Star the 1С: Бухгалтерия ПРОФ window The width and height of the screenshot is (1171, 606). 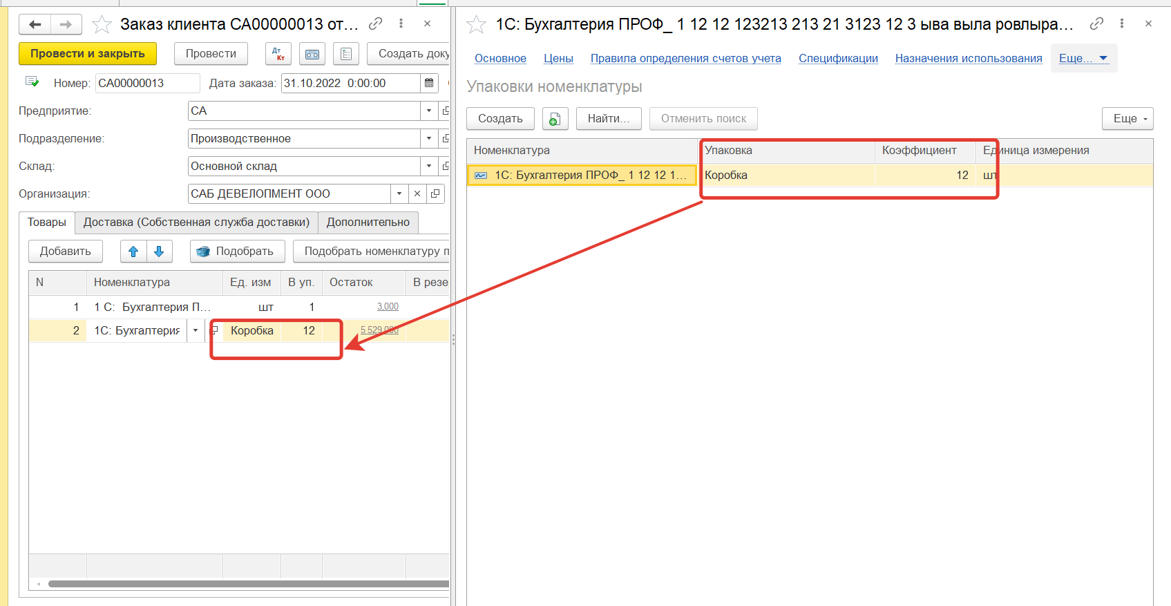point(476,25)
